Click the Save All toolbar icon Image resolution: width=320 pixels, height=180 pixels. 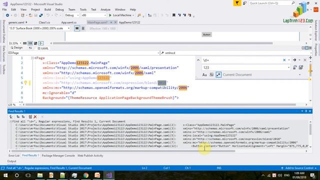point(41,15)
